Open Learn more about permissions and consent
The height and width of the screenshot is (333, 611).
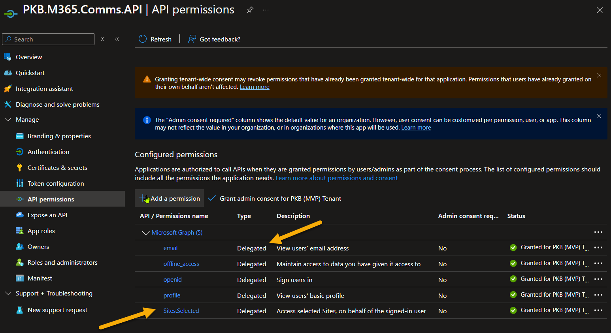coord(336,178)
